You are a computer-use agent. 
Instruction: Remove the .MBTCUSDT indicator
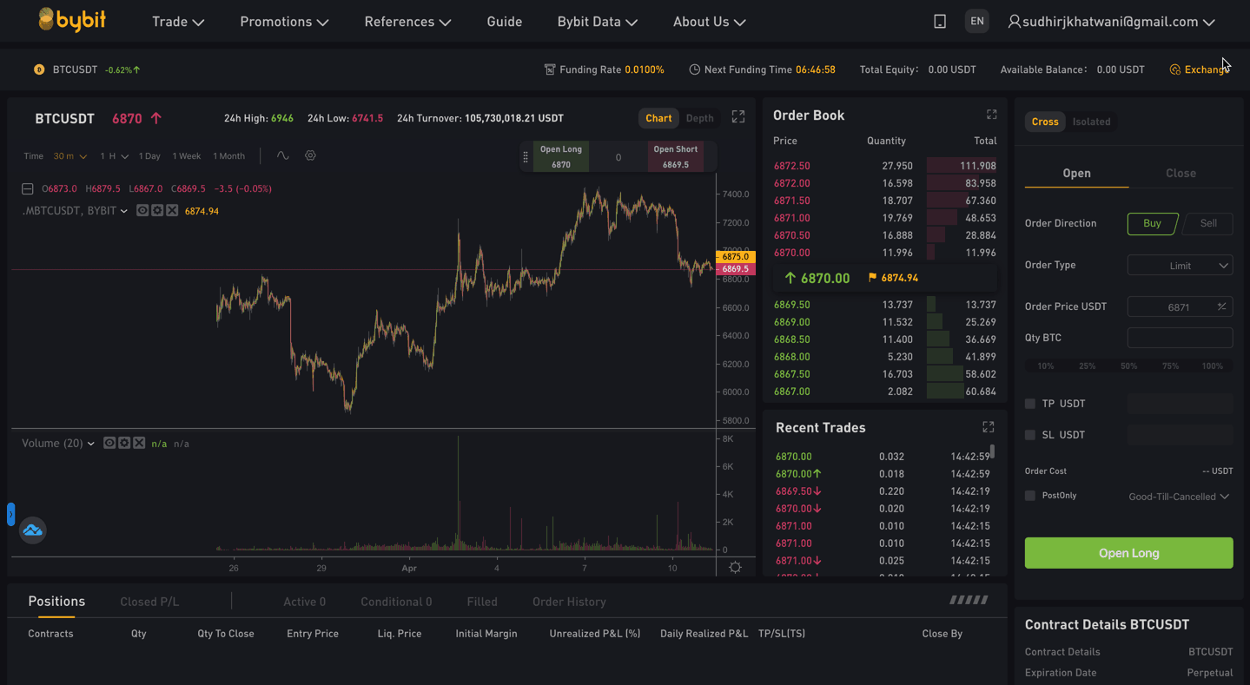172,210
